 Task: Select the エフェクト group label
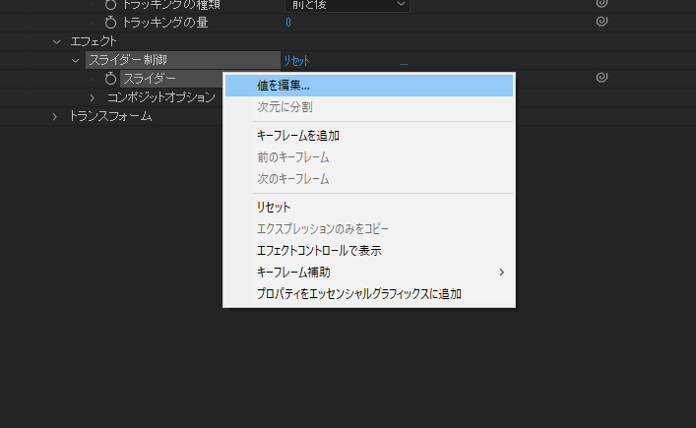tap(94, 41)
